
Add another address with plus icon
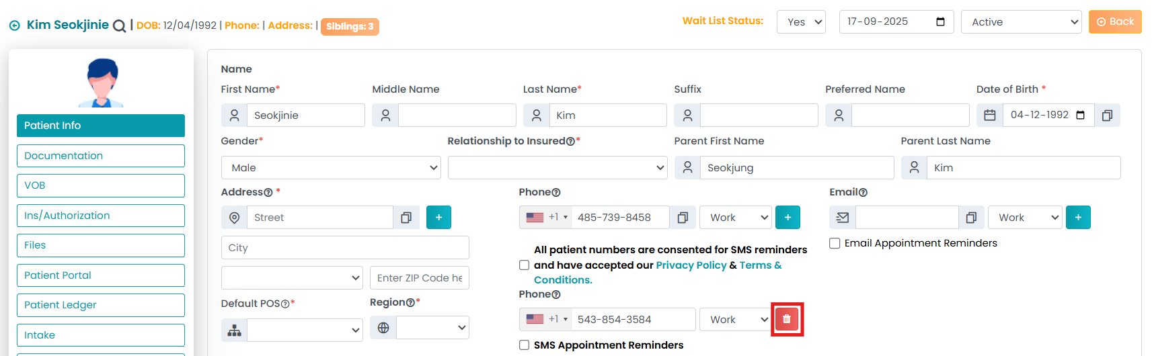pos(438,218)
